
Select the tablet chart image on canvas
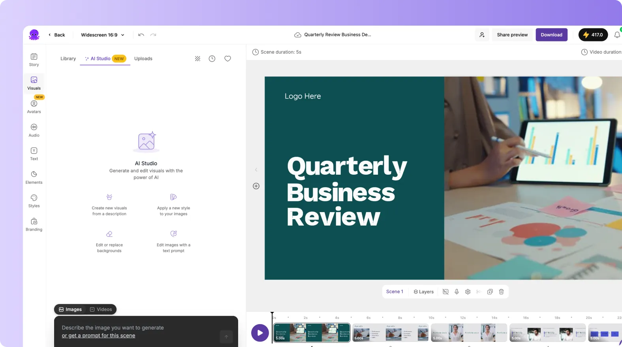tap(533, 178)
